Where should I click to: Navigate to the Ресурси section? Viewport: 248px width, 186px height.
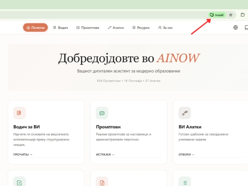coord(141,28)
